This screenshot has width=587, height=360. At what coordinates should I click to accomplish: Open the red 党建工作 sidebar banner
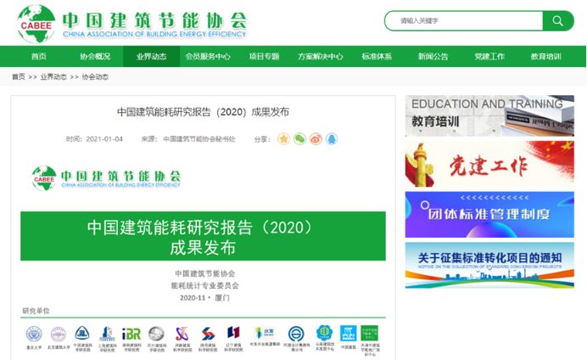point(489,164)
